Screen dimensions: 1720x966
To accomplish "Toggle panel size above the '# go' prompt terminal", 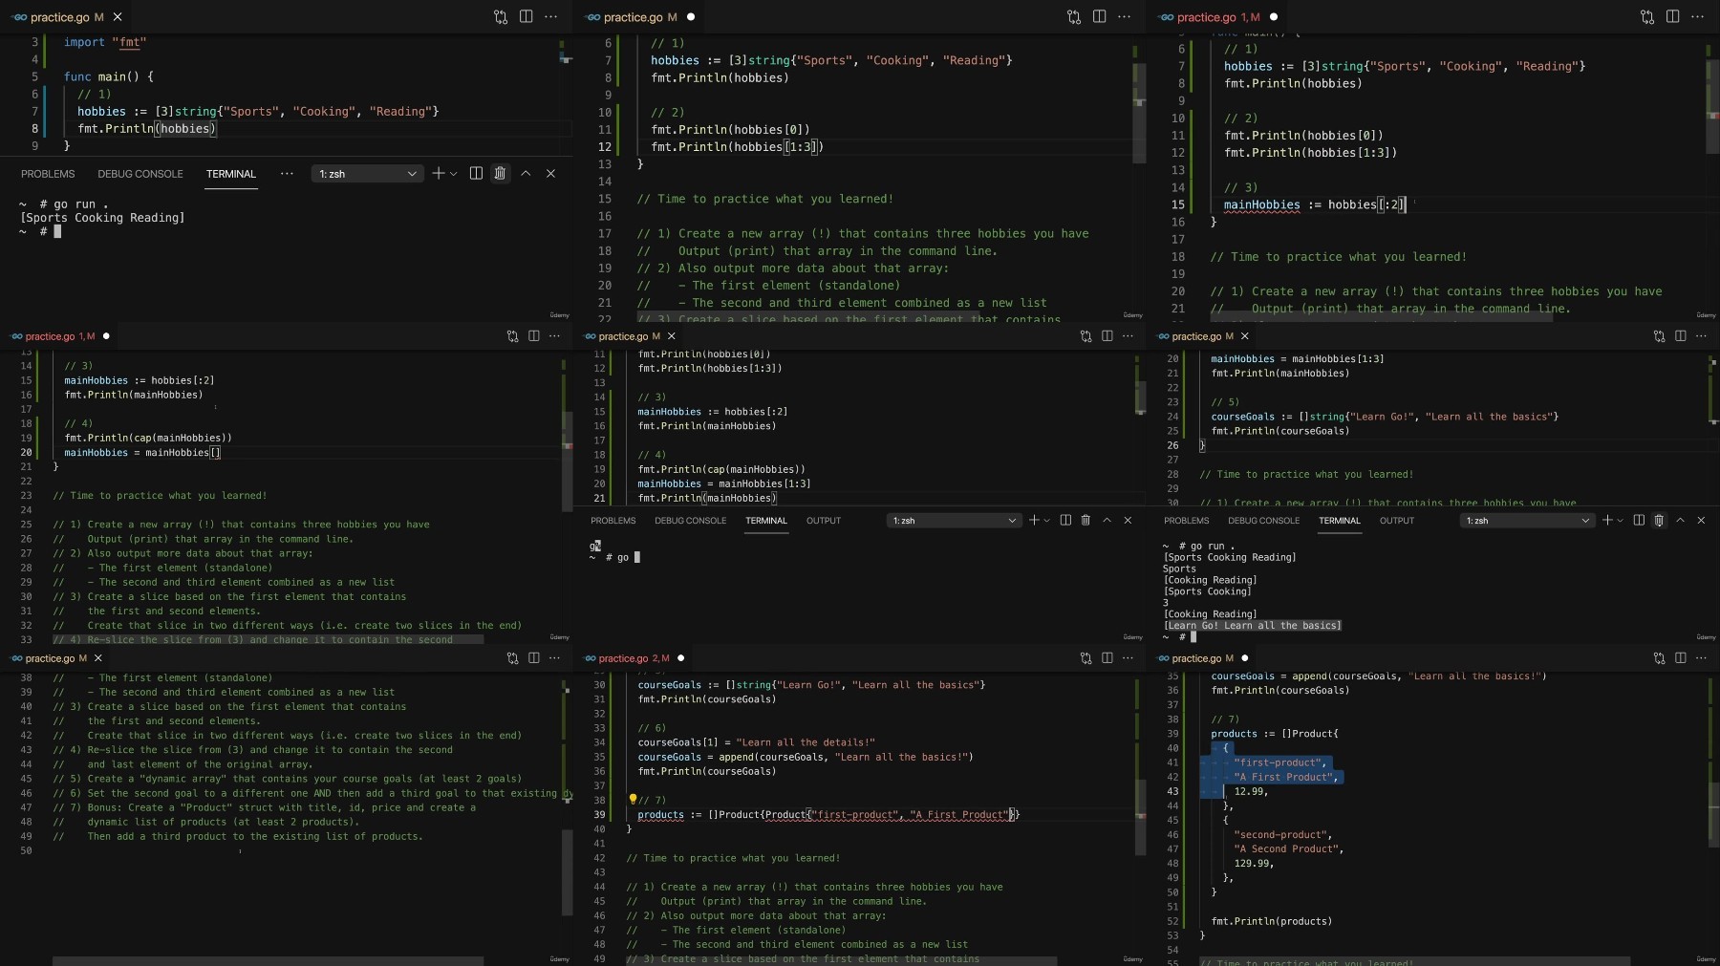I will point(1107,521).
